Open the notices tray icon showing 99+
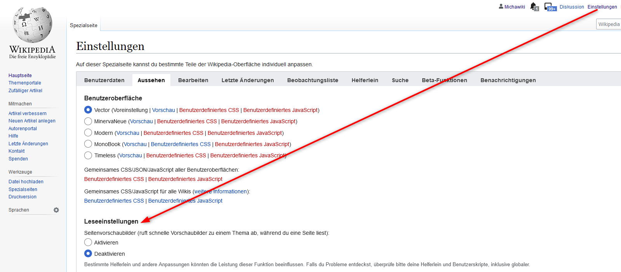The width and height of the screenshot is (621, 272). click(549, 7)
